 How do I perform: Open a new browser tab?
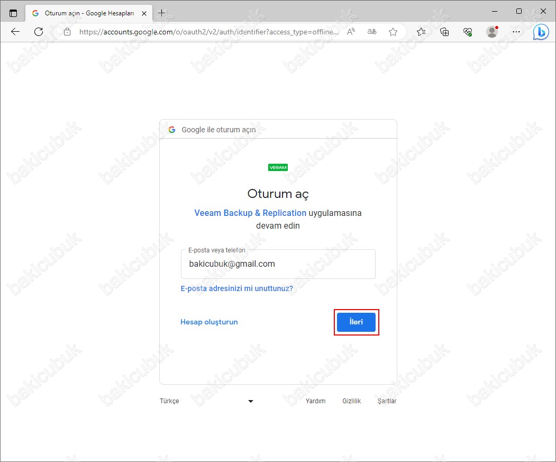coord(161,13)
